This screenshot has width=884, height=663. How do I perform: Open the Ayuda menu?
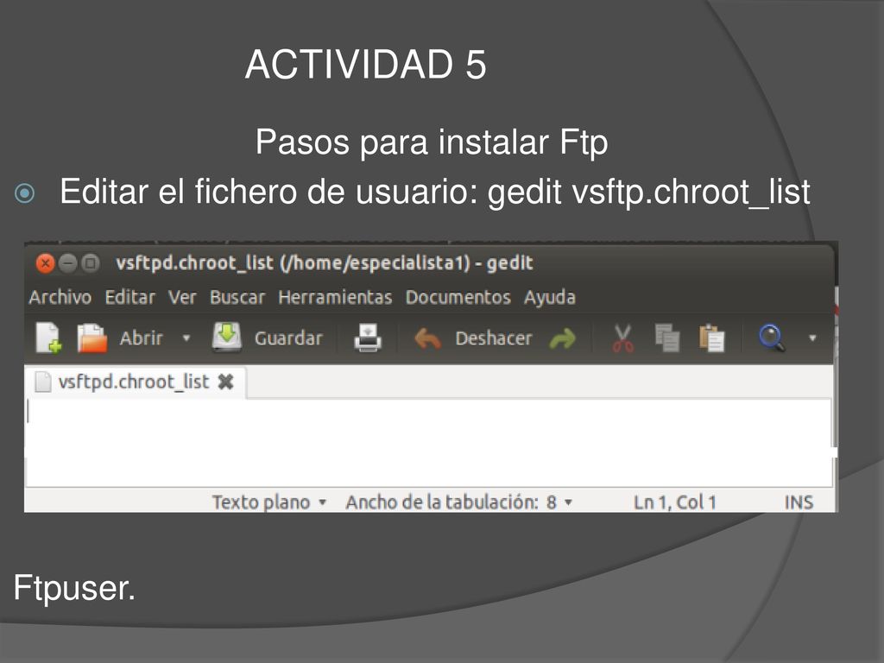point(550,297)
